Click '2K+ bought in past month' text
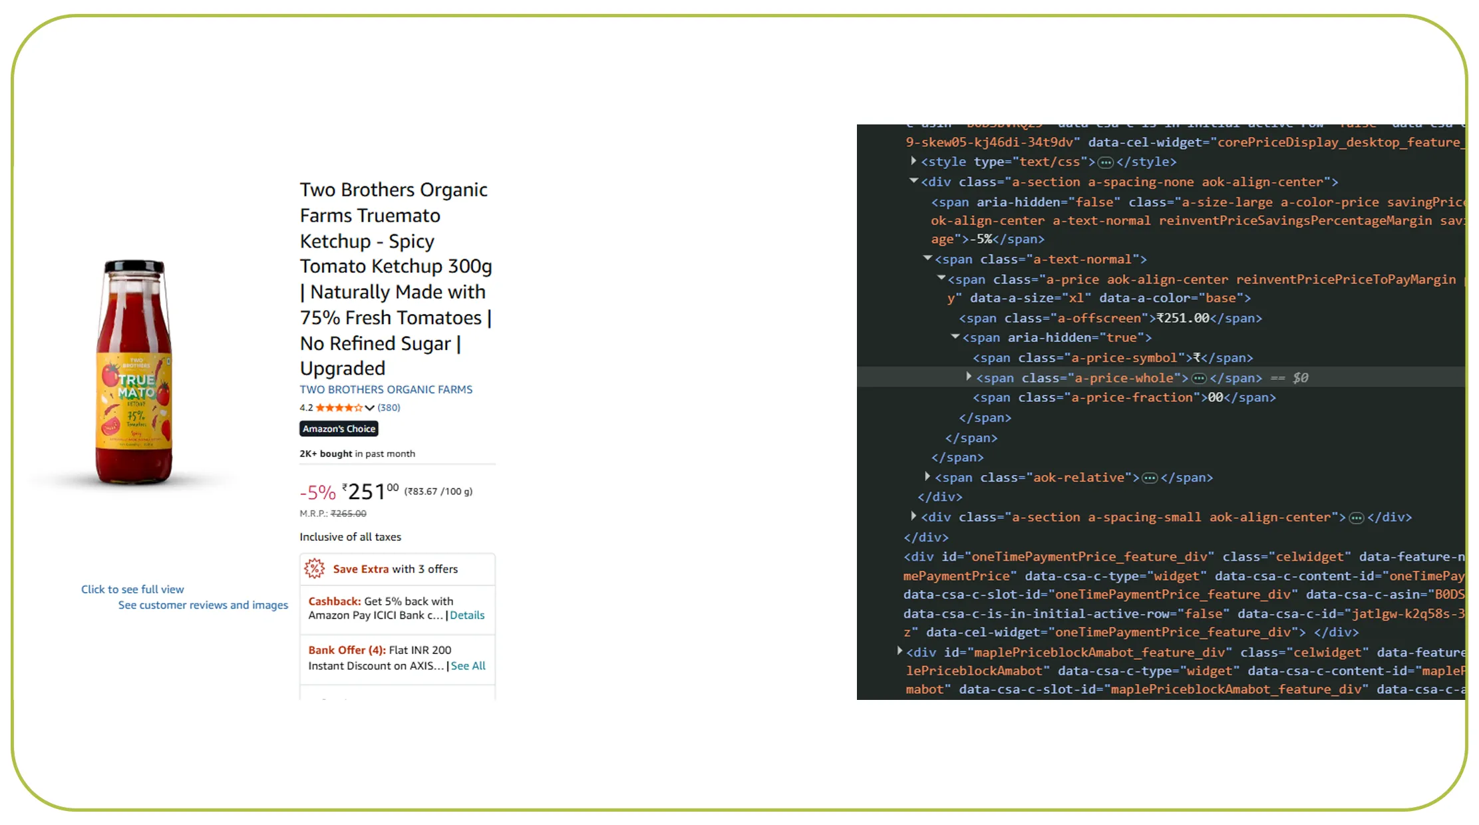Viewport: 1479px width, 825px height. [357, 454]
